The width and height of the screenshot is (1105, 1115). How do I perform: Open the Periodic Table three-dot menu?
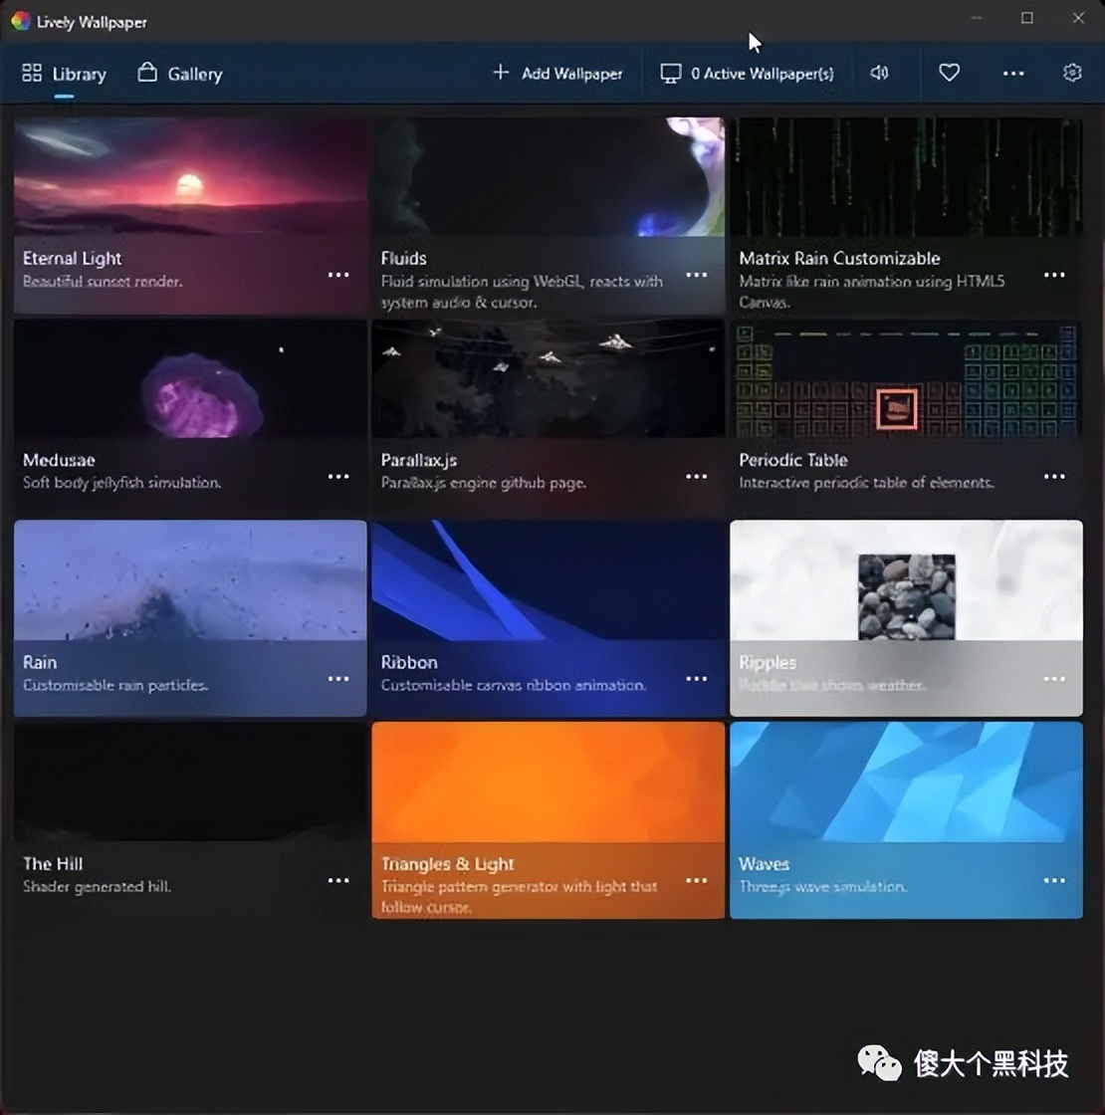[x=1054, y=477]
